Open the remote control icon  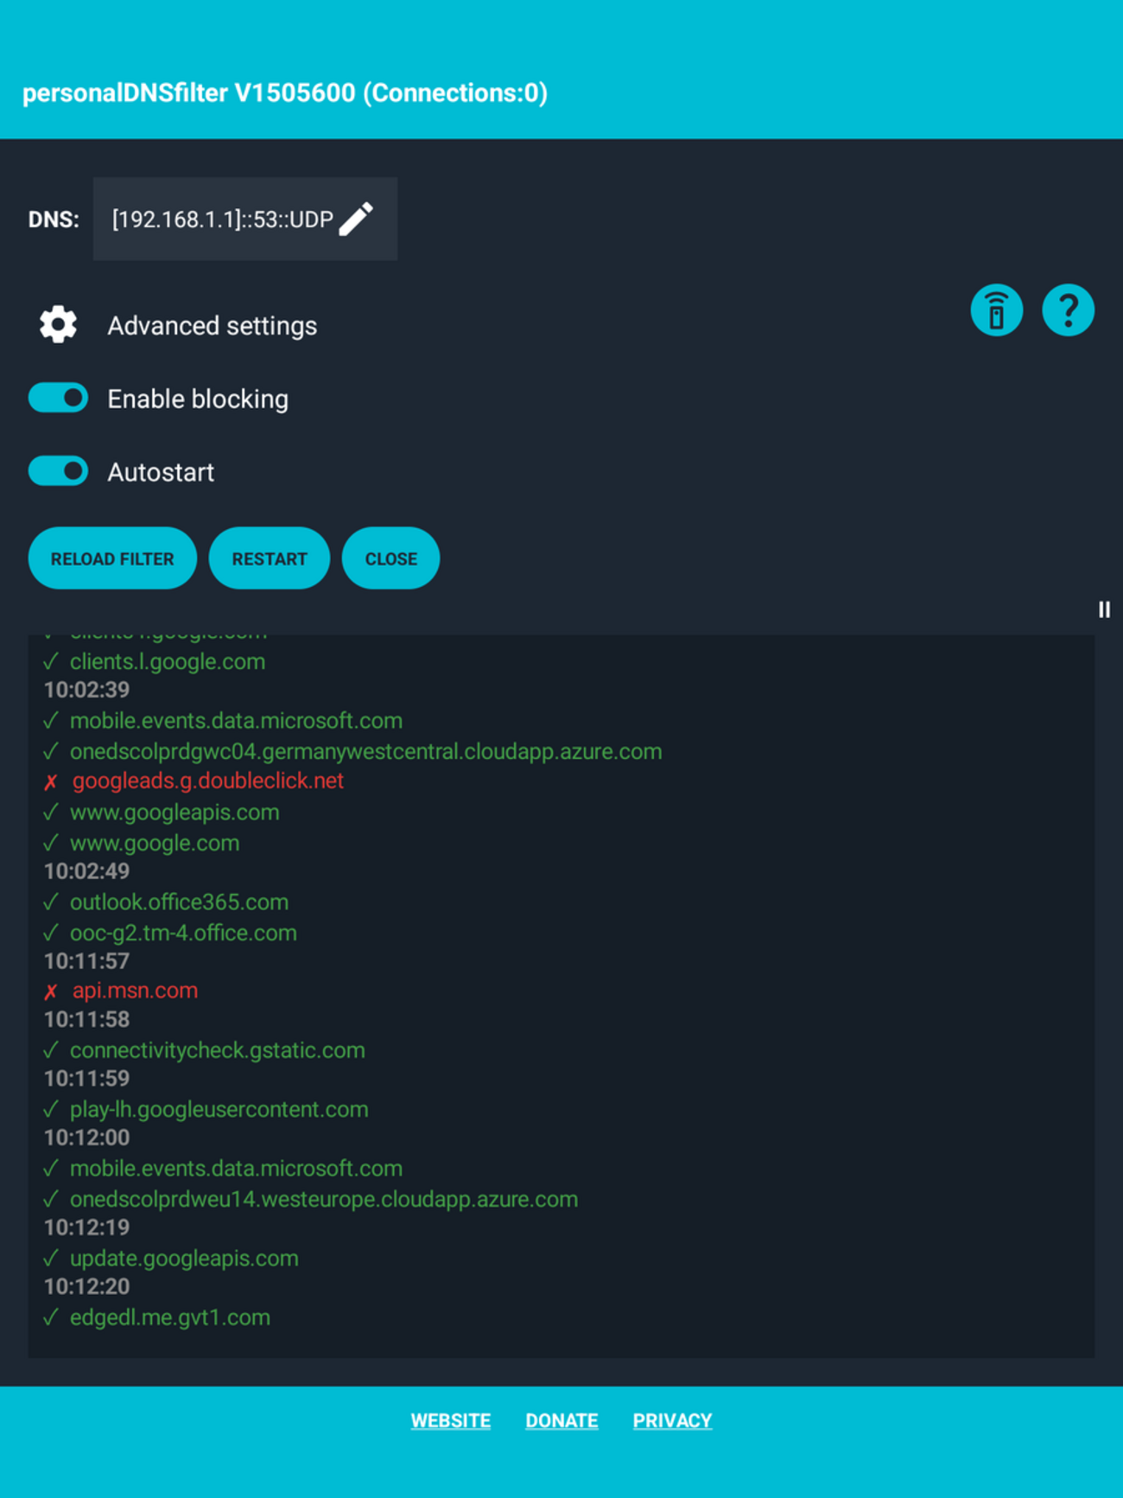point(996,310)
